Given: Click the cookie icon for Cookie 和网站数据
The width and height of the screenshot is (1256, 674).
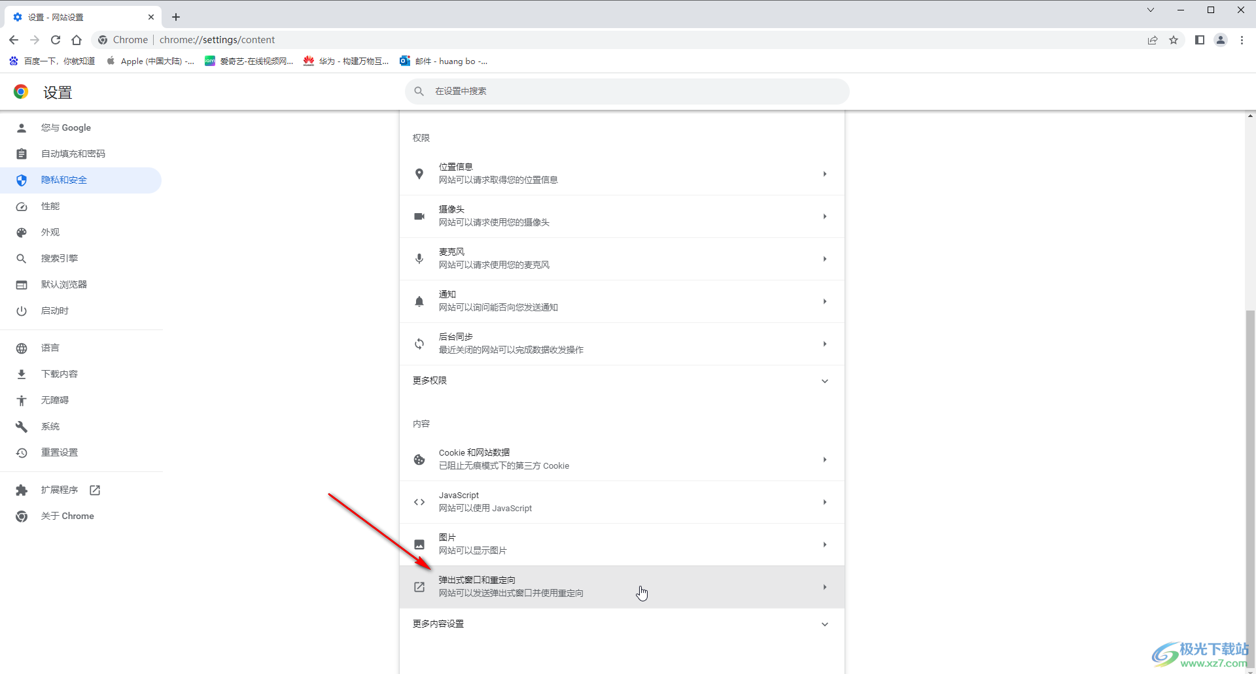Looking at the screenshot, I should coord(419,460).
